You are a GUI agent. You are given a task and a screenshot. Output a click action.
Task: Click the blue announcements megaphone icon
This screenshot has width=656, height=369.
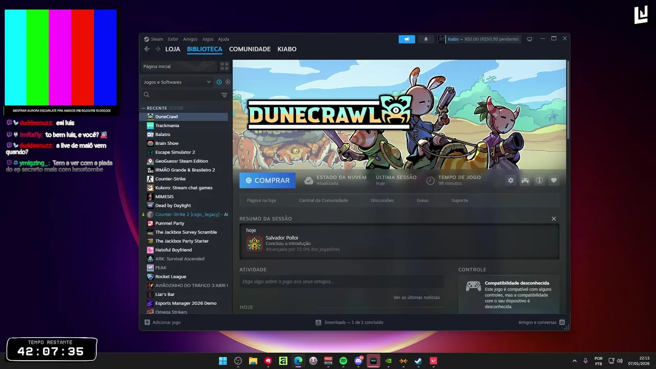coord(407,39)
